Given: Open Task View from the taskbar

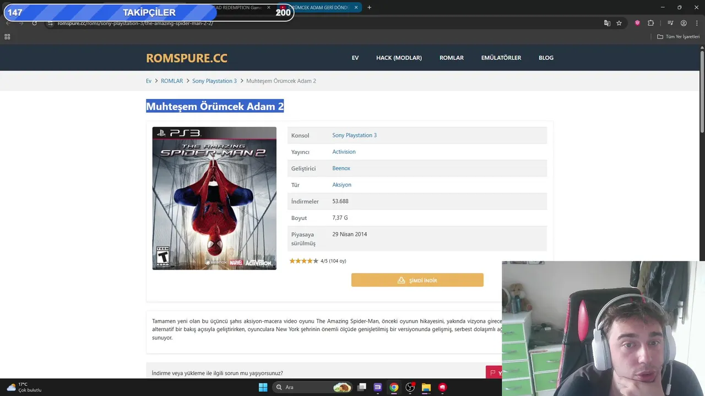Looking at the screenshot, I should (x=362, y=387).
